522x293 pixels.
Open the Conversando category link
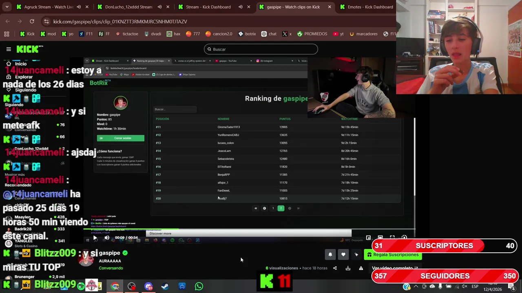(111, 268)
